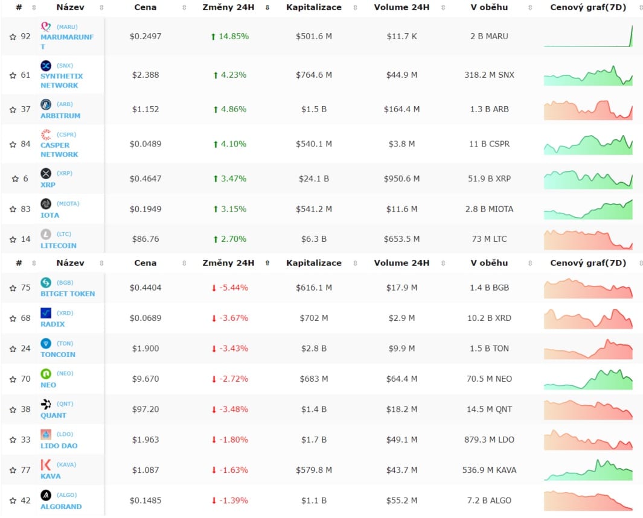Viewport: 643px width, 518px height.
Task: Toggle the favorite star for NEO
Action: 13,379
